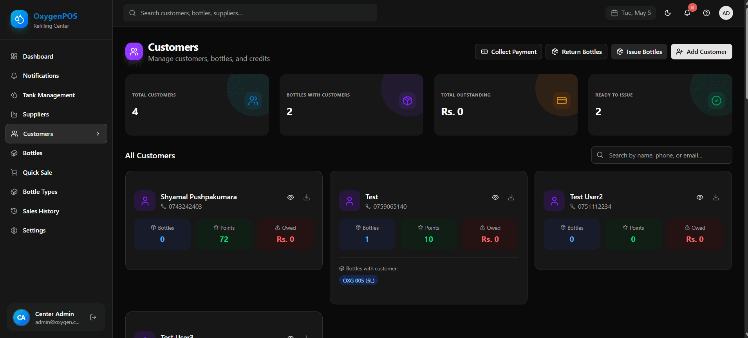Open Sales History
Screen dimensions: 748x338
pos(56,211)
